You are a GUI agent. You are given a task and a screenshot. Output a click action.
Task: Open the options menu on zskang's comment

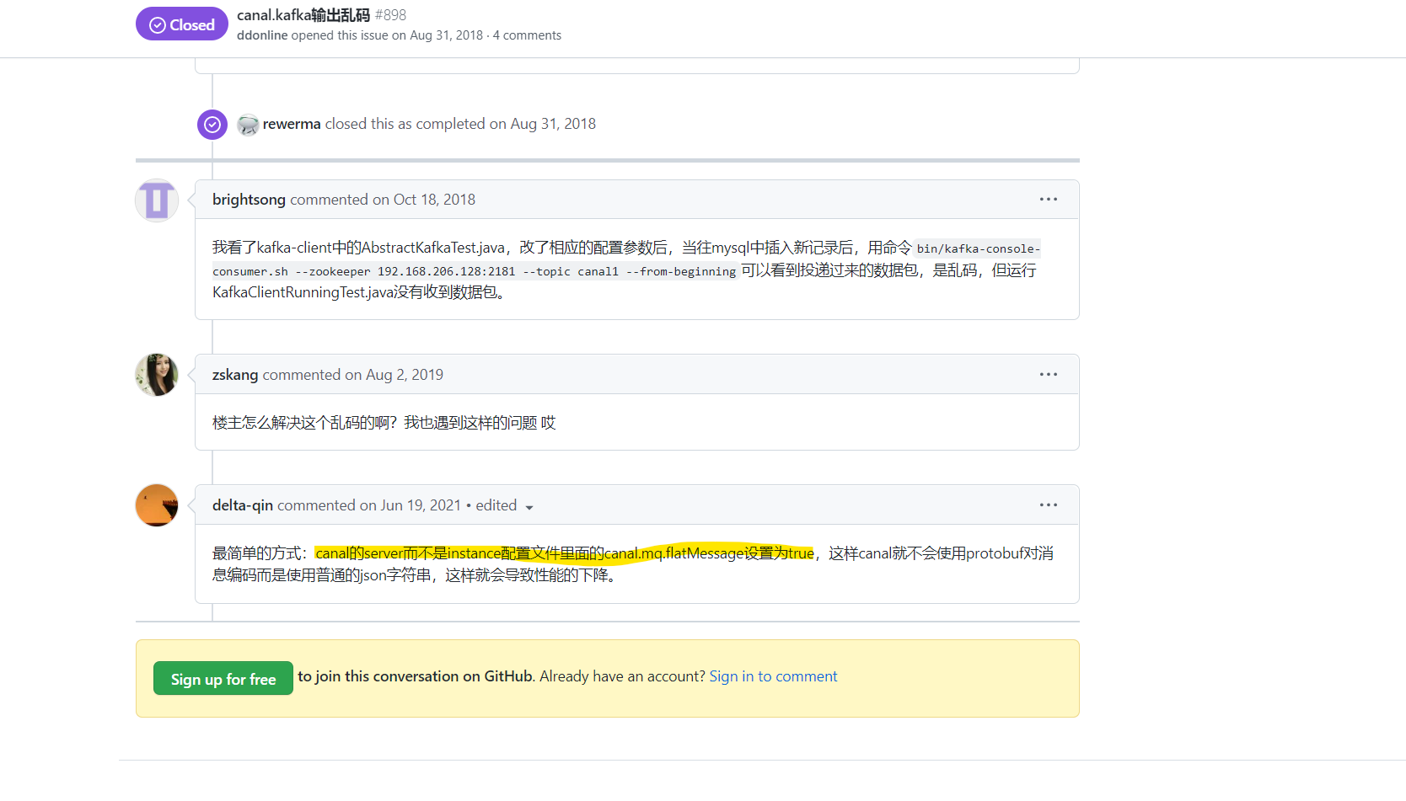(x=1048, y=375)
